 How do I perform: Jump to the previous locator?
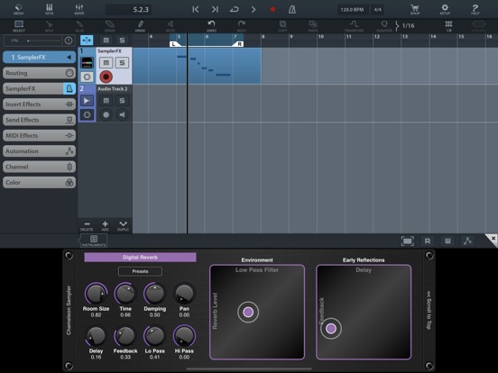pyautogui.click(x=196, y=10)
